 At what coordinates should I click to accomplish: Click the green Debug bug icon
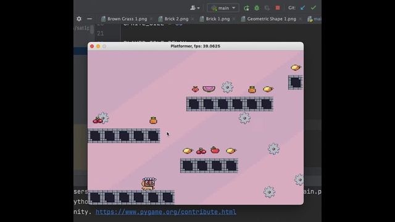(257, 8)
